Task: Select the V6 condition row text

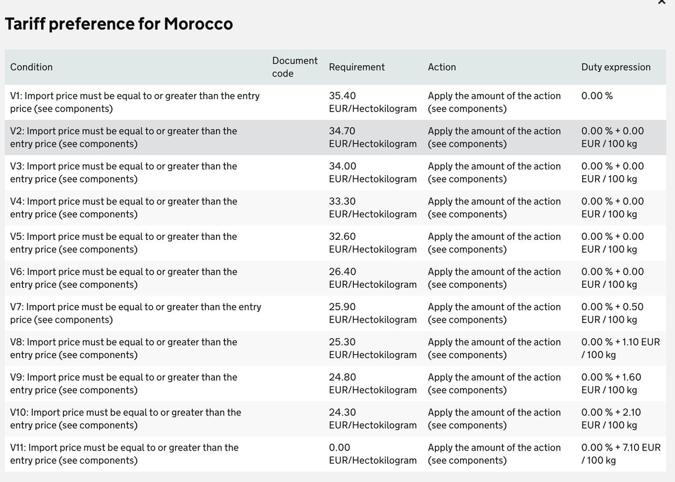Action: click(x=124, y=278)
